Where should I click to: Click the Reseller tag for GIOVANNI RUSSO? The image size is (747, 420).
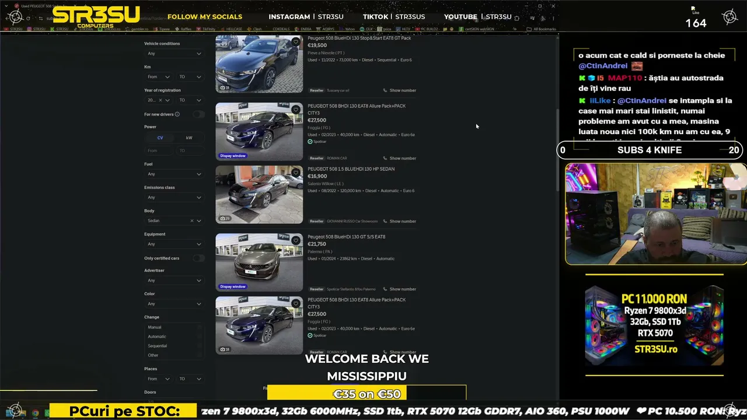pyautogui.click(x=316, y=221)
